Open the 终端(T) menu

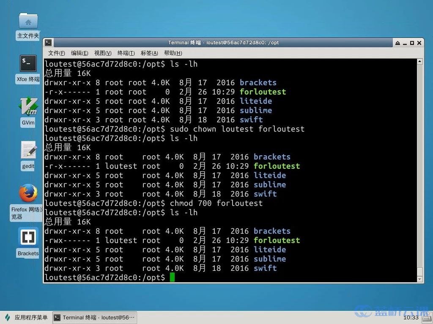(x=126, y=53)
